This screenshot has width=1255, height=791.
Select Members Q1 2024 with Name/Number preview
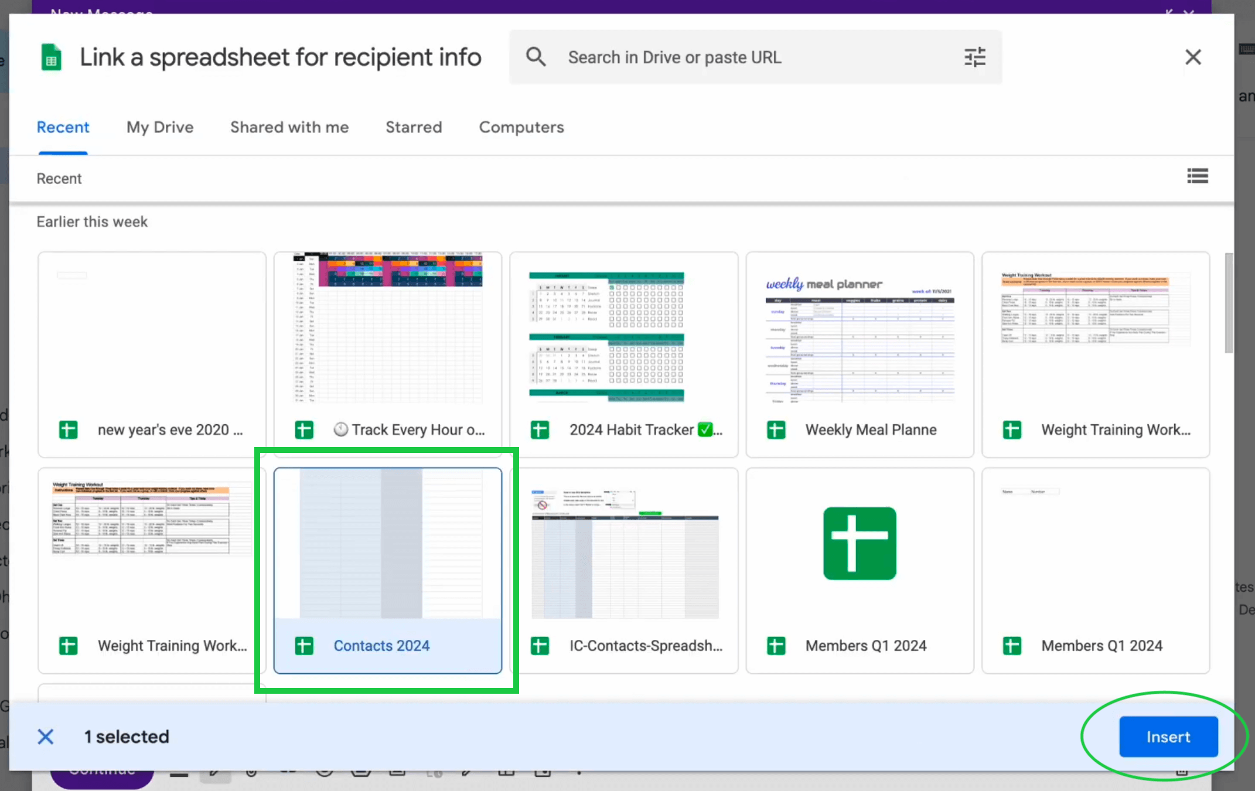point(1096,570)
